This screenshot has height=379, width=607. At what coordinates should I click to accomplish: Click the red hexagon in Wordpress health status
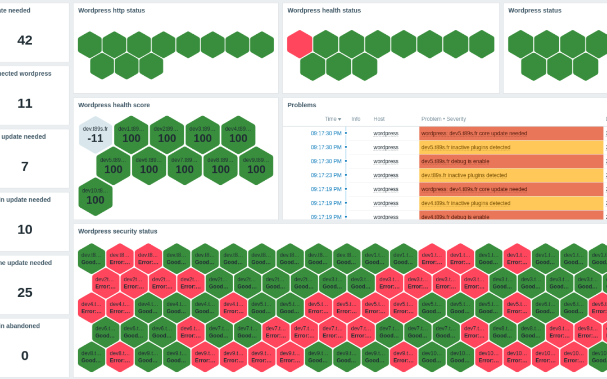(x=300, y=44)
